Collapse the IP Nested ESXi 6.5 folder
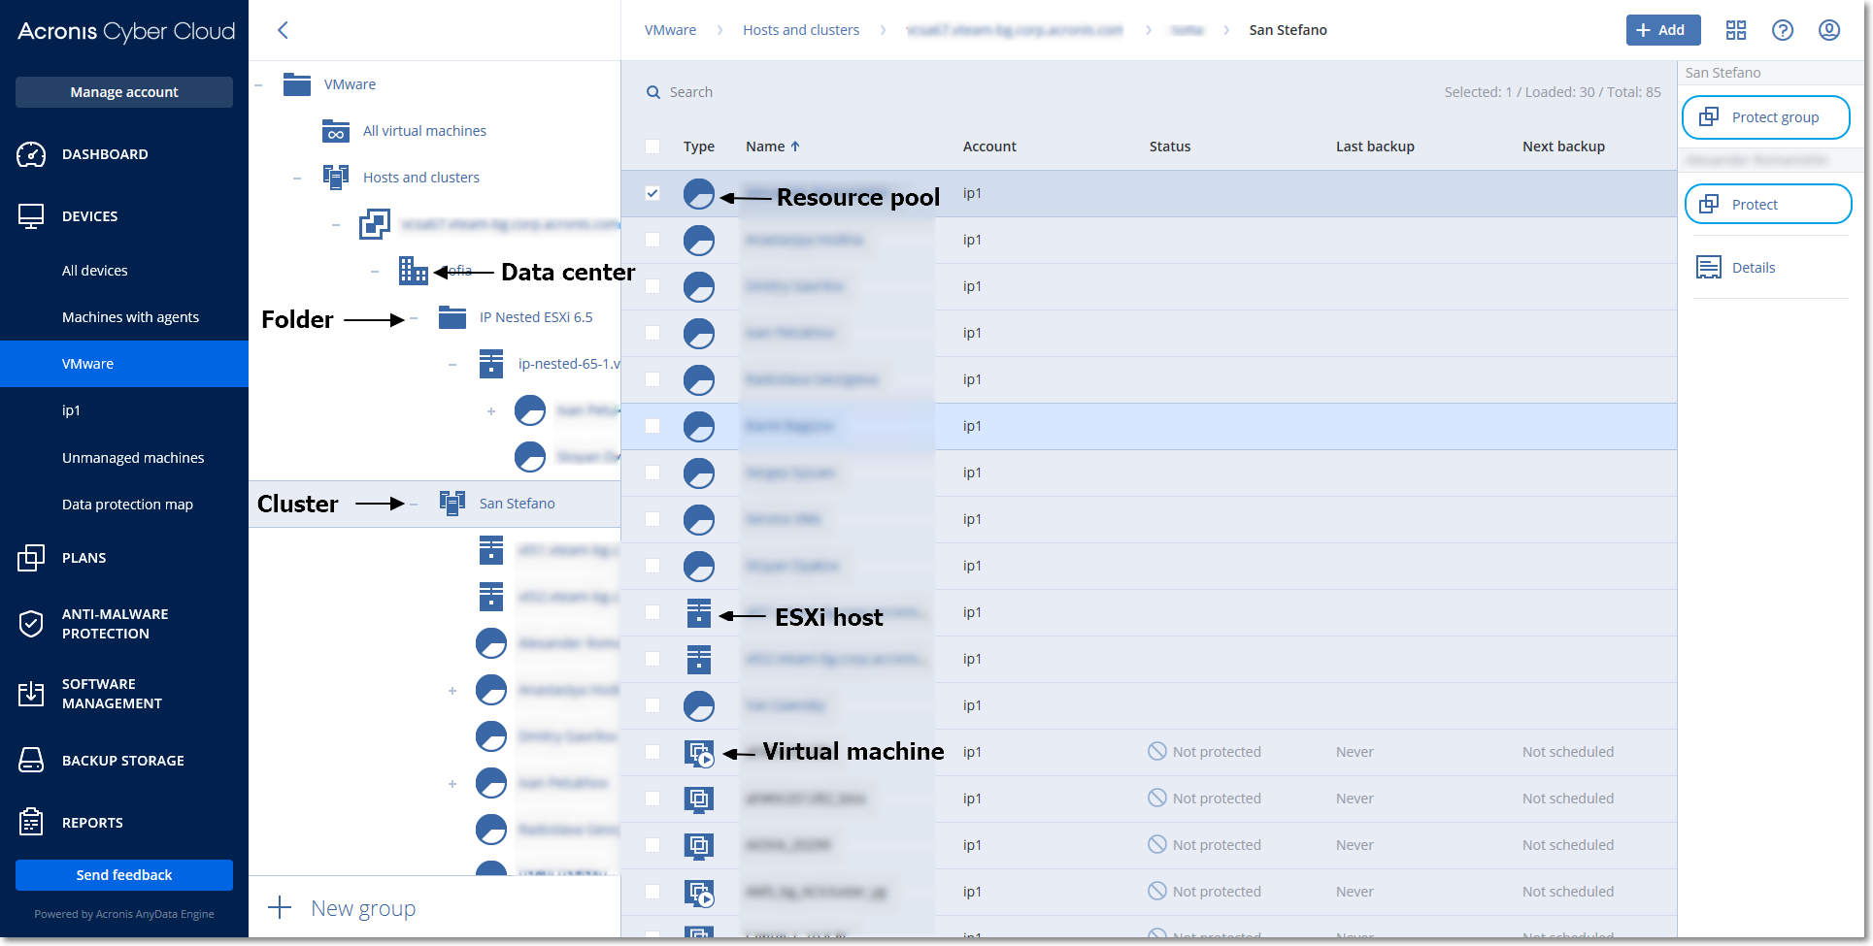 point(414,317)
